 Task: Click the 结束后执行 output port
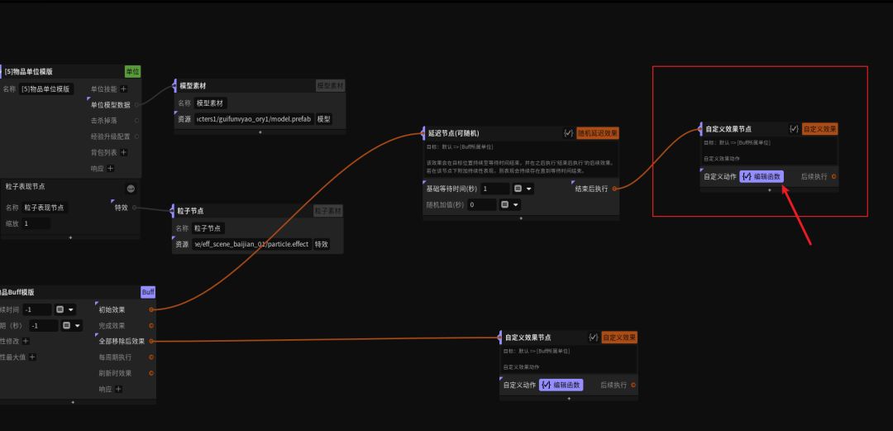[x=614, y=189]
